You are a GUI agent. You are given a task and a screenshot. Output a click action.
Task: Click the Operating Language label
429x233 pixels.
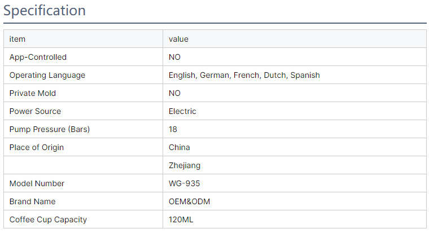pos(47,75)
